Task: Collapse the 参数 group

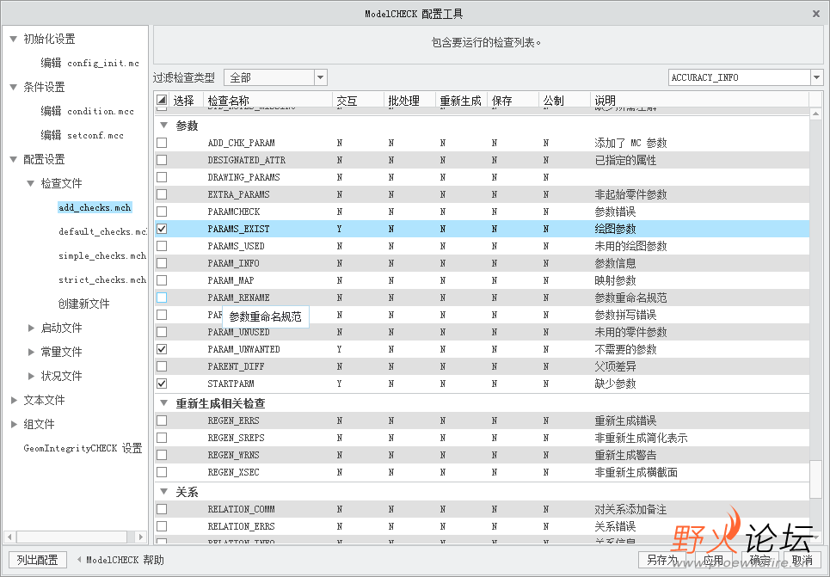Action: 164,126
